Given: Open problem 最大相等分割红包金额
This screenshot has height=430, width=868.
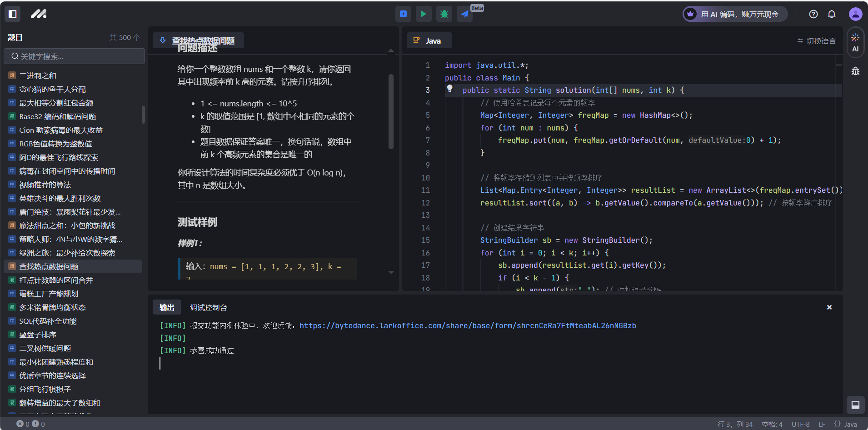Looking at the screenshot, I should (x=73, y=103).
